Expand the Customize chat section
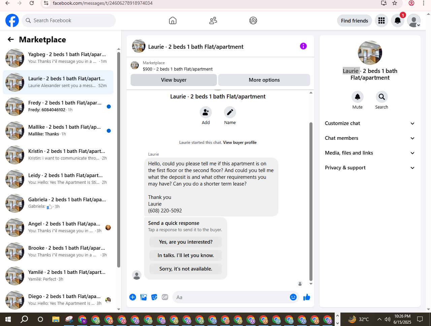Image resolution: width=431 pixels, height=326 pixels. click(370, 123)
